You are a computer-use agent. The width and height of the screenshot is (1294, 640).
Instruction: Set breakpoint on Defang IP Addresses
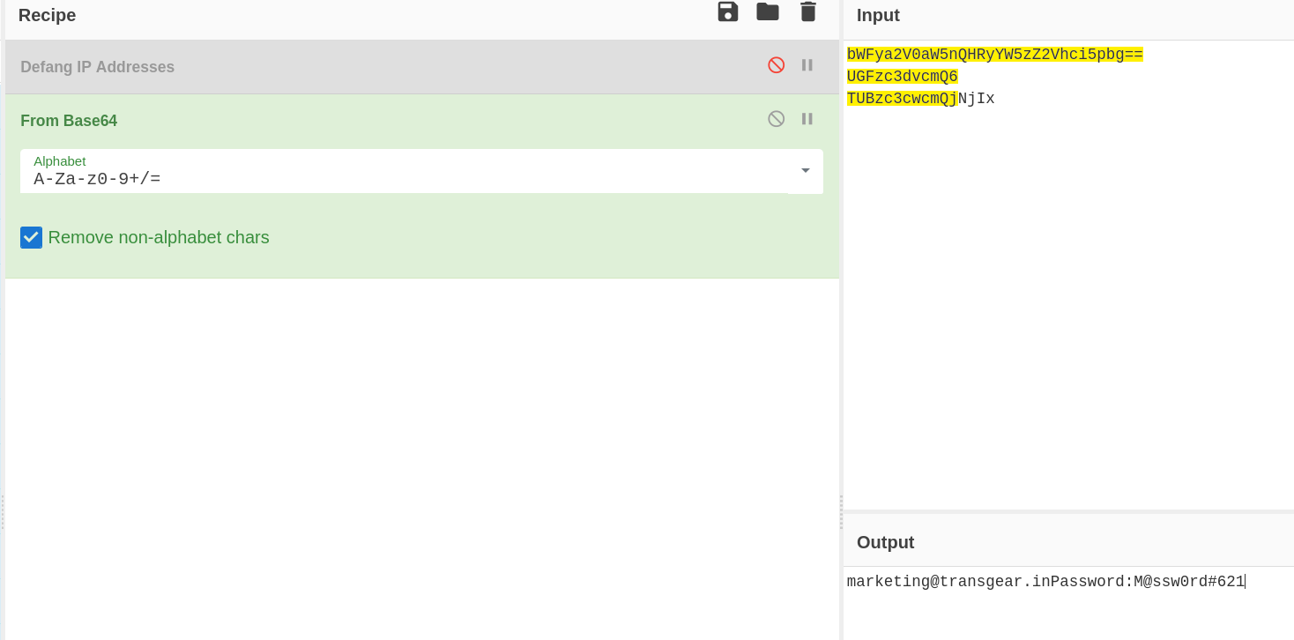pos(807,65)
